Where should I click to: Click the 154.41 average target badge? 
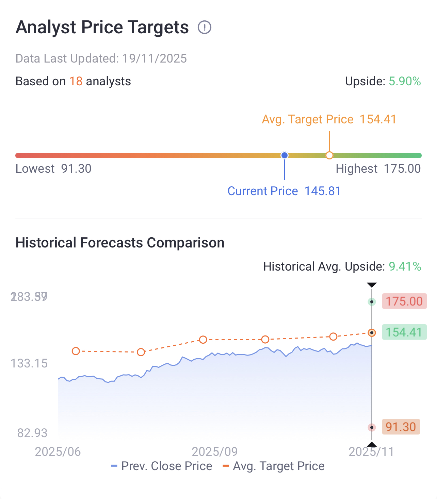(x=404, y=332)
